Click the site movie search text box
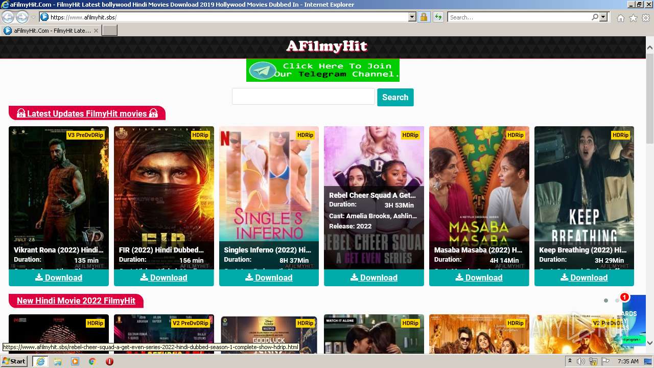This screenshot has width=654, height=368. [x=303, y=97]
